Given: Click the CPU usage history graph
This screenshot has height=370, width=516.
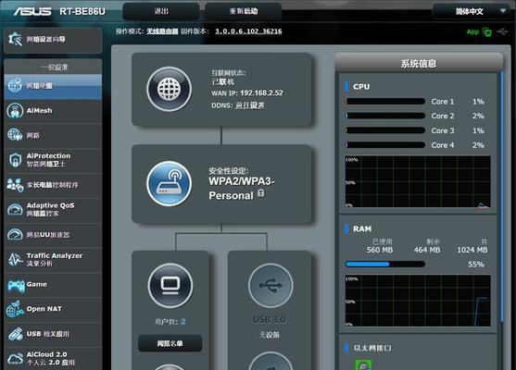Looking at the screenshot, I should pyautogui.click(x=418, y=181).
